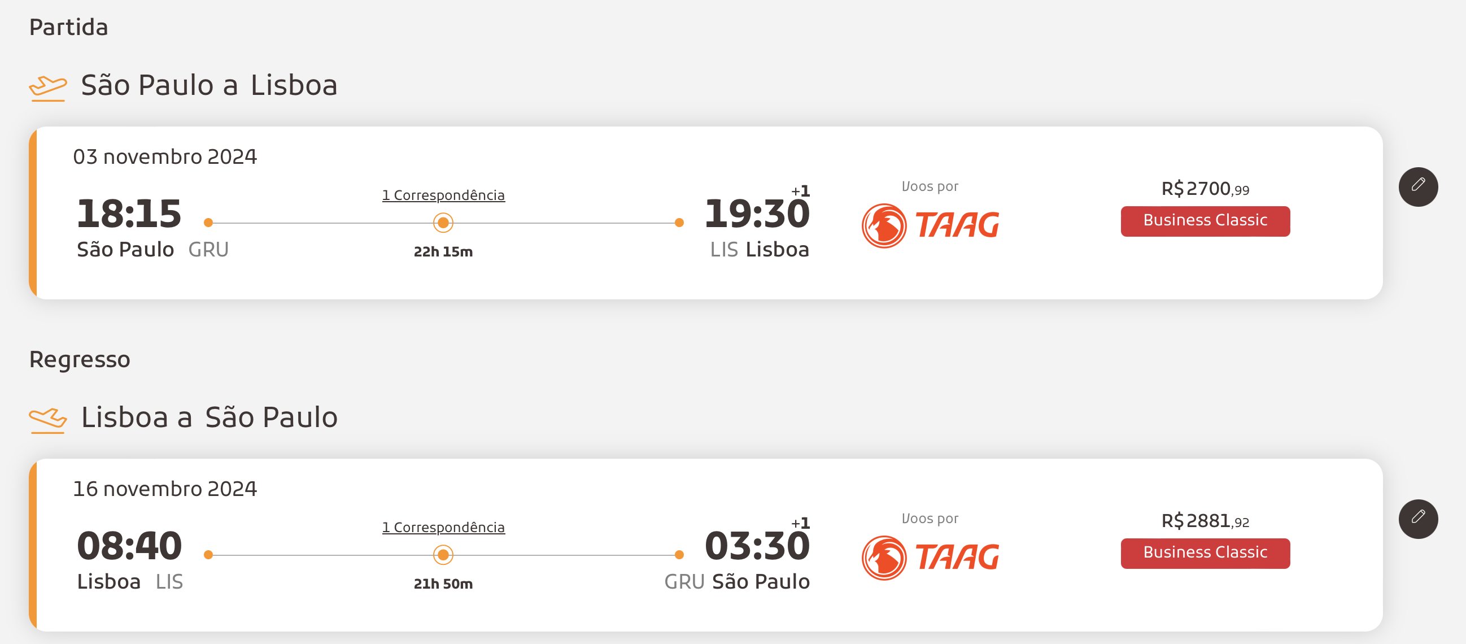Click the layover stop marker on return route
This screenshot has height=644, width=1466.
tap(443, 555)
